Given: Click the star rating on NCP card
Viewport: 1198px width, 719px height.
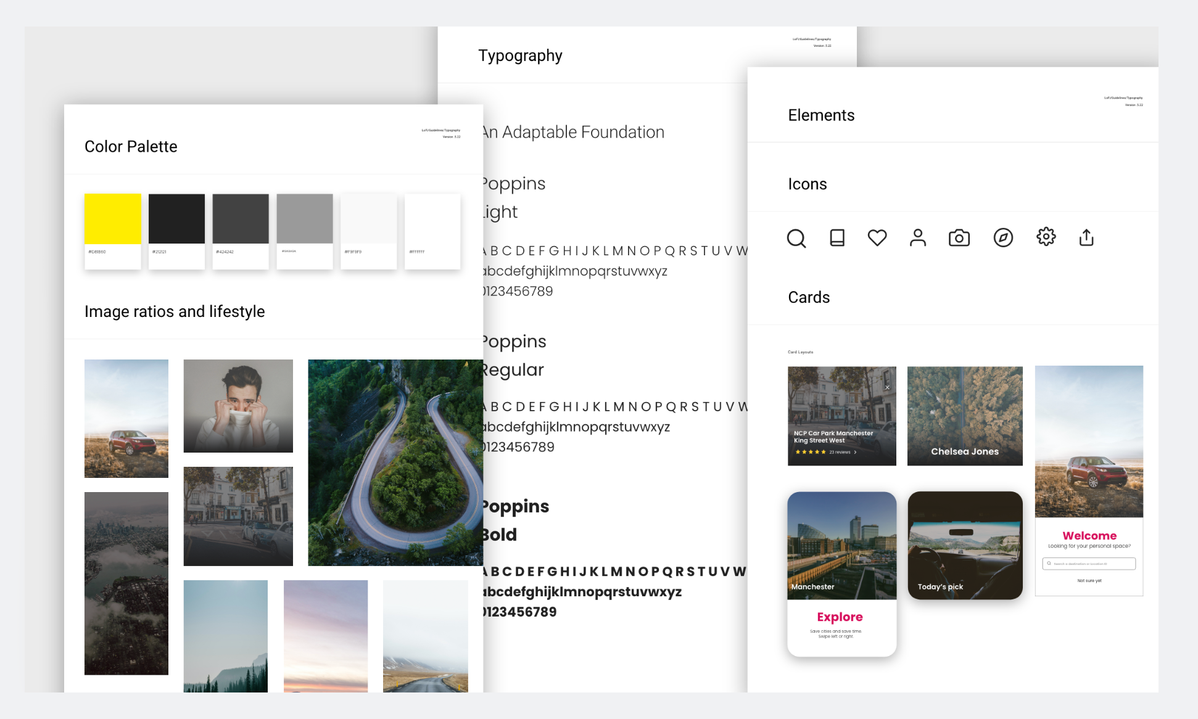Looking at the screenshot, I should (x=811, y=452).
